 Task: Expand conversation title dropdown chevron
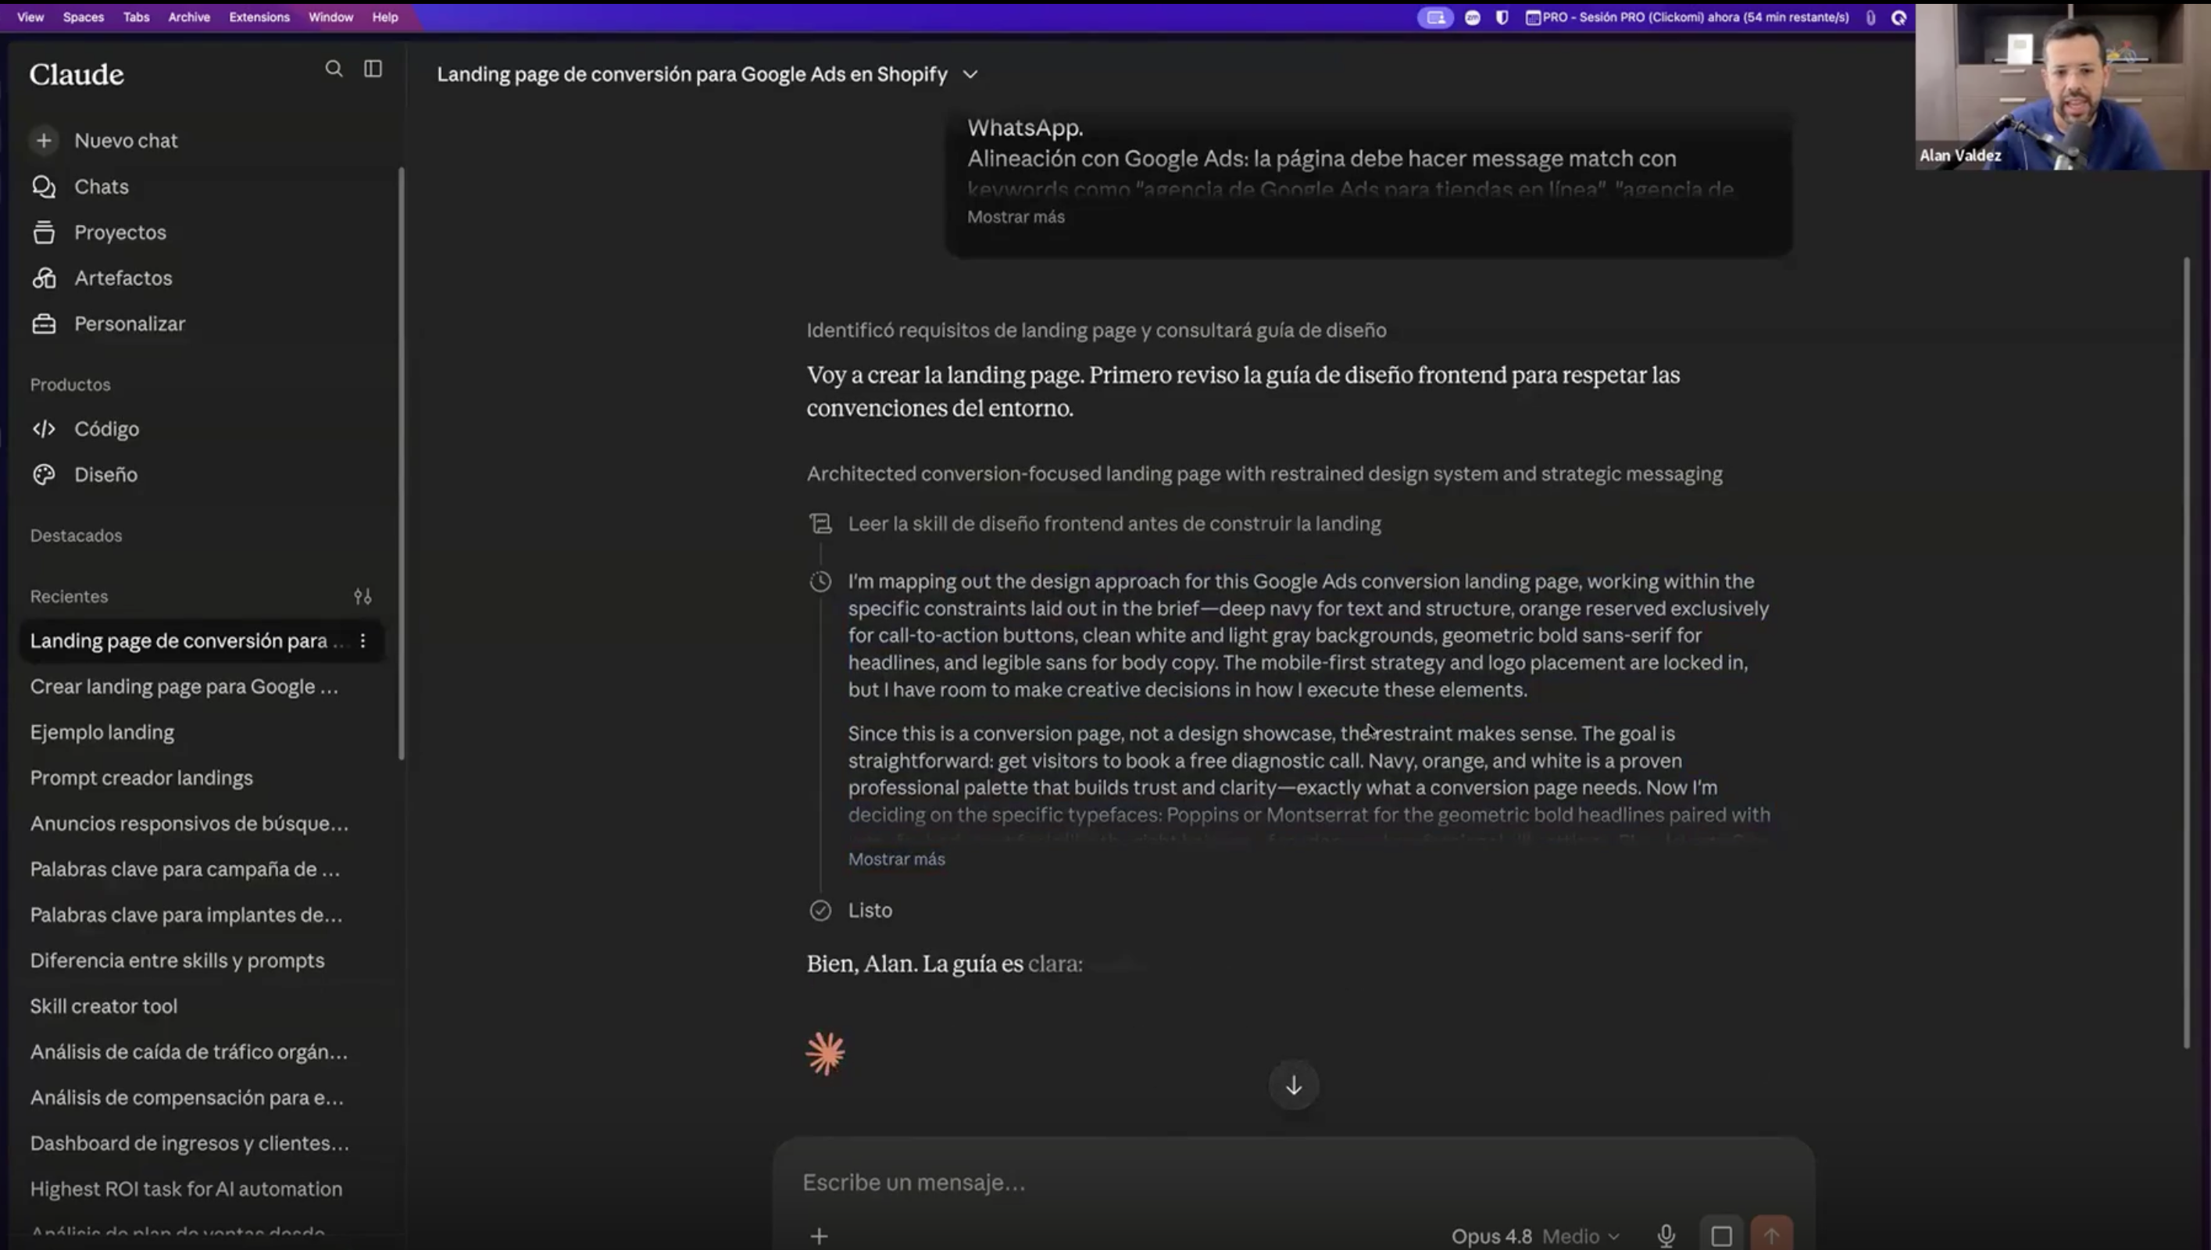tap(970, 75)
